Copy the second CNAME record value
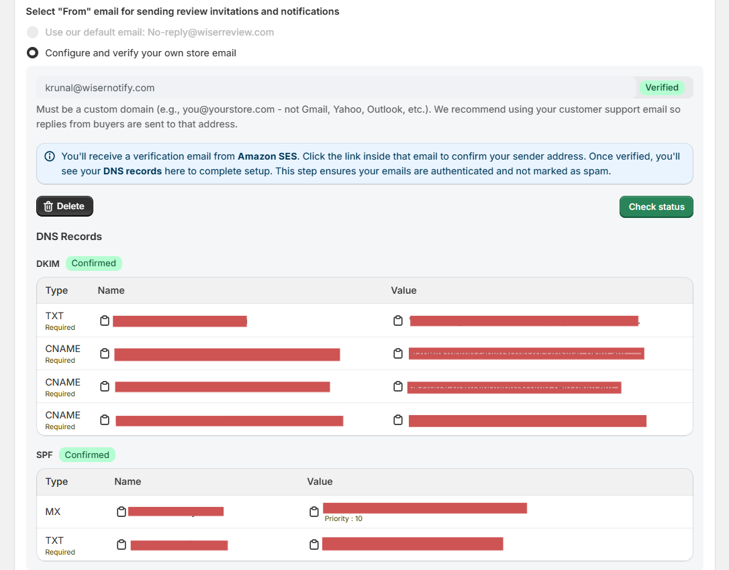 [398, 386]
